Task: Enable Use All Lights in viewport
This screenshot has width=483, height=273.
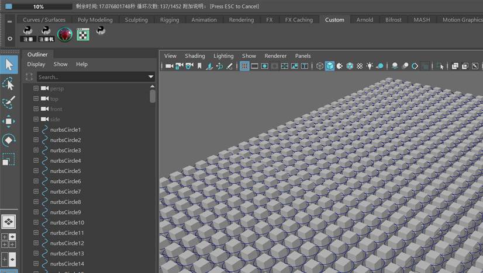Action: pos(370,66)
